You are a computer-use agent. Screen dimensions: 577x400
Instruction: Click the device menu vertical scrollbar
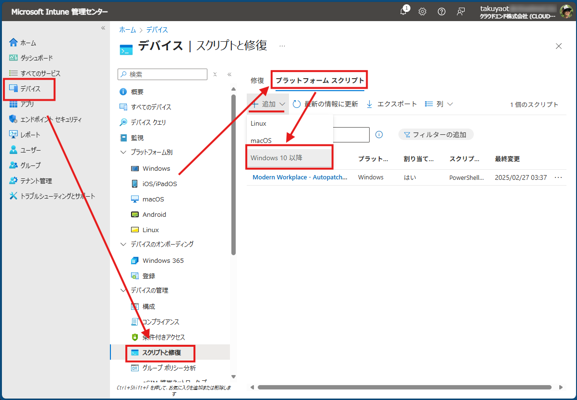click(233, 175)
